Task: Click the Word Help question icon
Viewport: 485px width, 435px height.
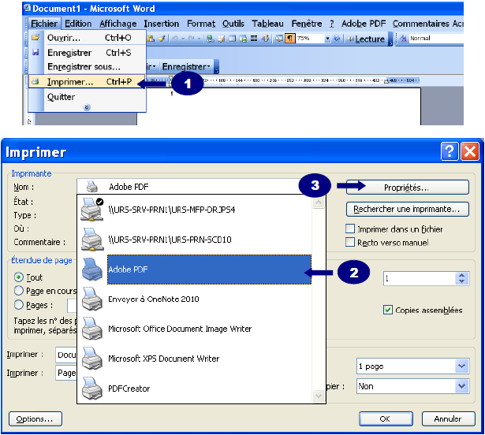Action: pos(337,39)
